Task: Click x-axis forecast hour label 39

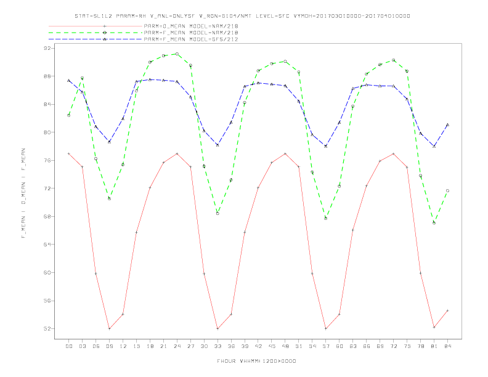Action: point(245,346)
